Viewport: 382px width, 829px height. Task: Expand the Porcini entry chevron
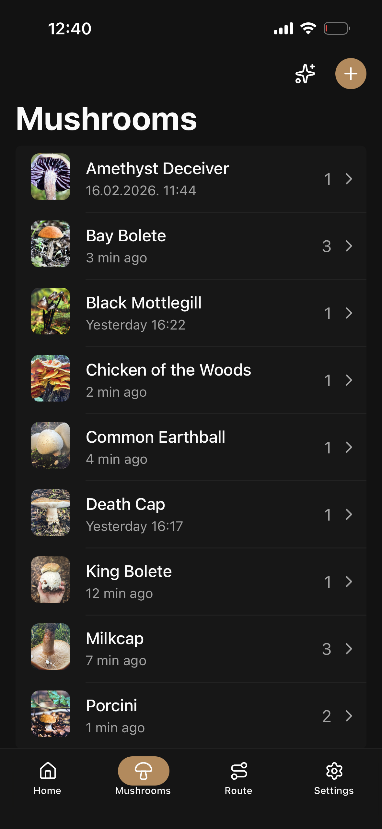[x=349, y=716]
